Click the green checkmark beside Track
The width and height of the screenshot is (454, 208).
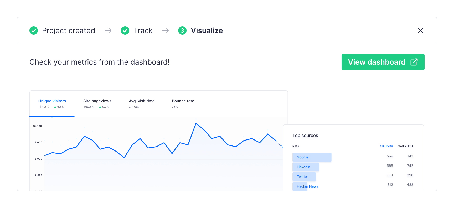pos(125,30)
